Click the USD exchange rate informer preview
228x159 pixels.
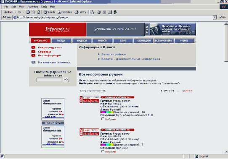(90, 132)
